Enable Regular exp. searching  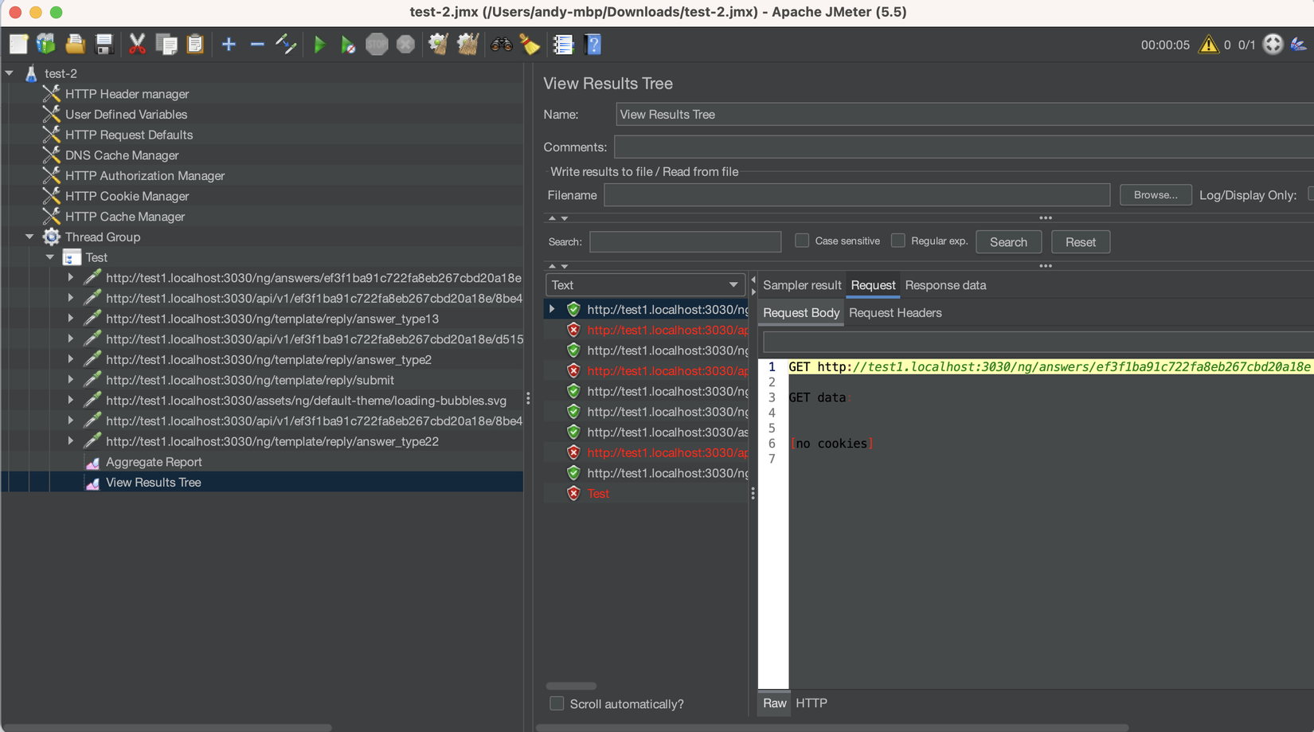pos(898,241)
